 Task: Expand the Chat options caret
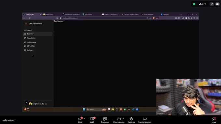[84, 119]
